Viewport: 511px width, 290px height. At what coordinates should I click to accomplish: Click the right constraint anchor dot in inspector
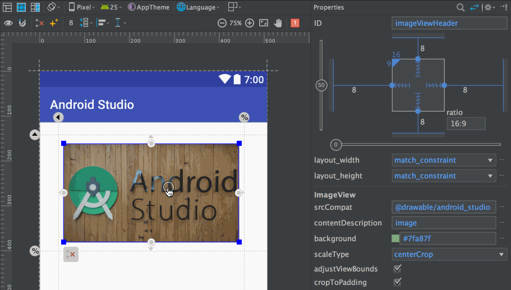[444, 85]
